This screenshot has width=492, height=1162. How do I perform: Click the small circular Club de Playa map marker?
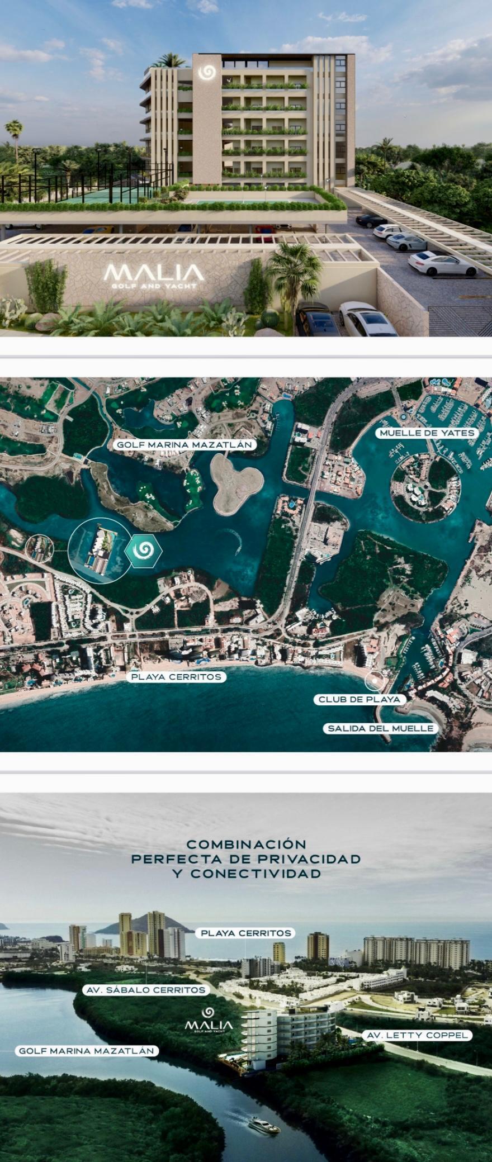pyautogui.click(x=374, y=681)
